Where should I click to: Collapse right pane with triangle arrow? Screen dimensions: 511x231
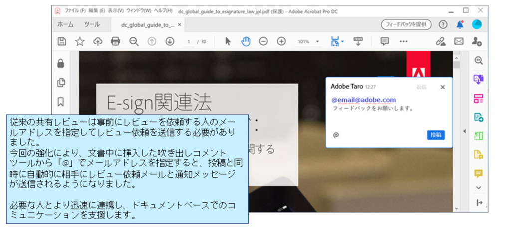coord(465,131)
